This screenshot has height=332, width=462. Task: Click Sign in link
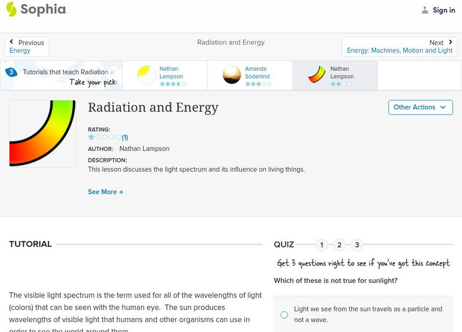pyautogui.click(x=444, y=10)
